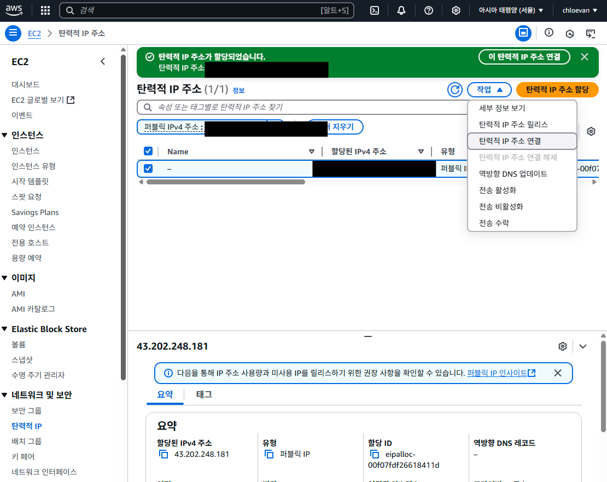
Task: Switch to the 태그 tab
Action: tap(204, 394)
